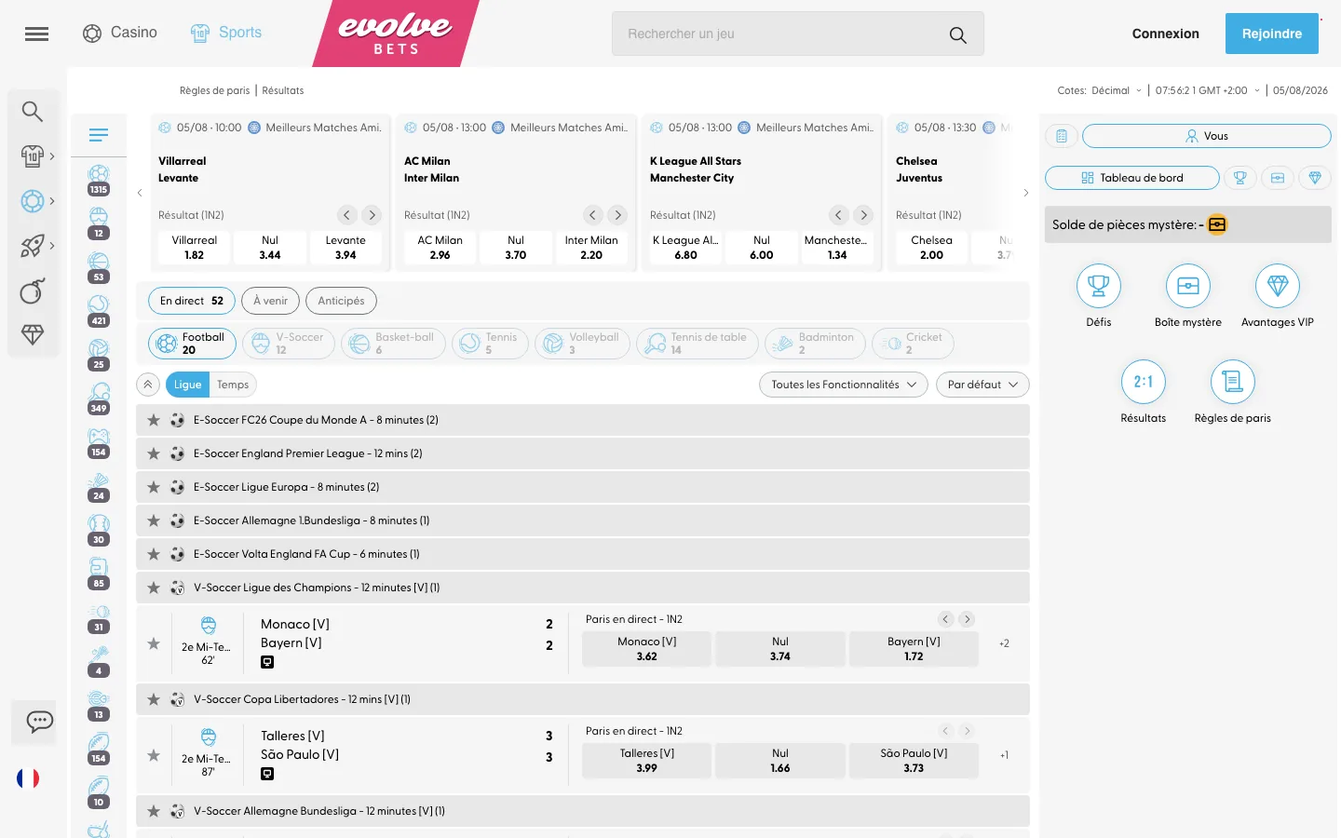1341x838 pixels.
Task: Select the À venir tab
Action: (271, 301)
